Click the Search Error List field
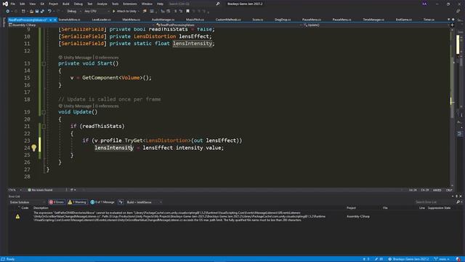Image resolution: width=465 pixels, height=262 pixels. 435,202
